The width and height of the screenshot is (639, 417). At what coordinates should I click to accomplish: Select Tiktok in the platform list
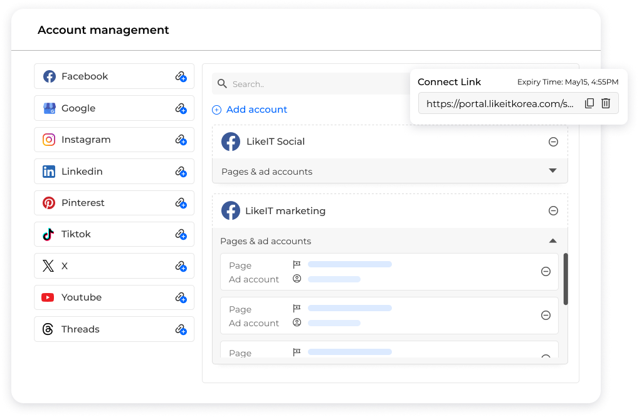pyautogui.click(x=114, y=234)
